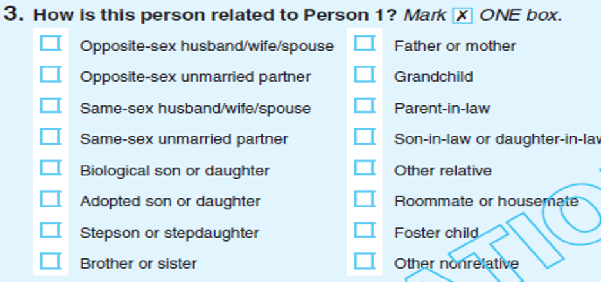Select the Foster child checkbox
Image resolution: width=601 pixels, height=282 pixels.
click(x=364, y=230)
